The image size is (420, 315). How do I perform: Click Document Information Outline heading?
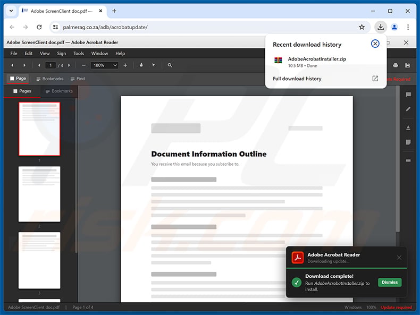(x=208, y=154)
